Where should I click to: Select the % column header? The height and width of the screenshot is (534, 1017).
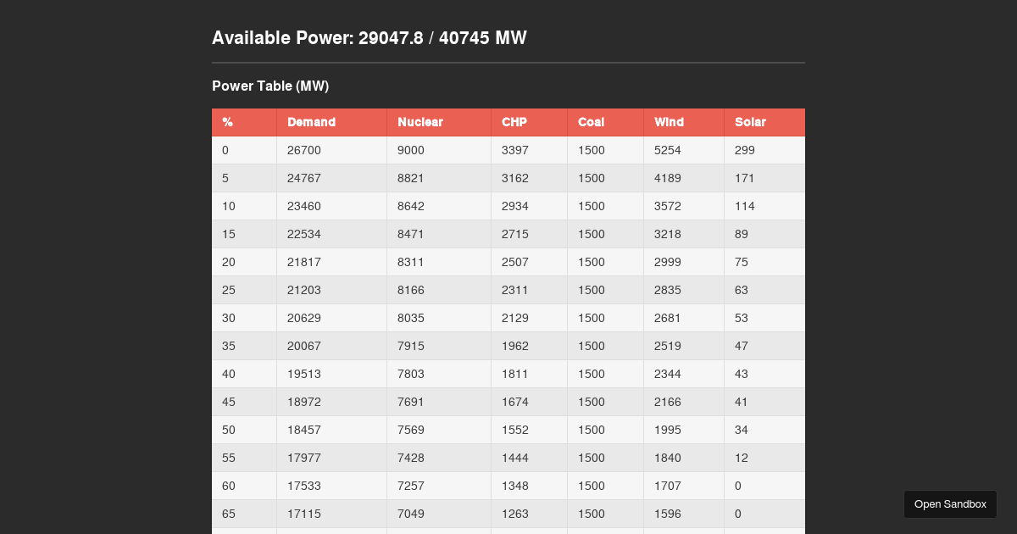[227, 122]
